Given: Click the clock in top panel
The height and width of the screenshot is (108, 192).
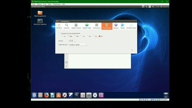Looking at the screenshot, I should coord(157,7).
